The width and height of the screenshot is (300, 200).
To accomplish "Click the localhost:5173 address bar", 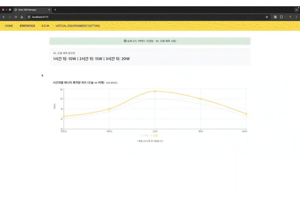I will click(x=147, y=17).
